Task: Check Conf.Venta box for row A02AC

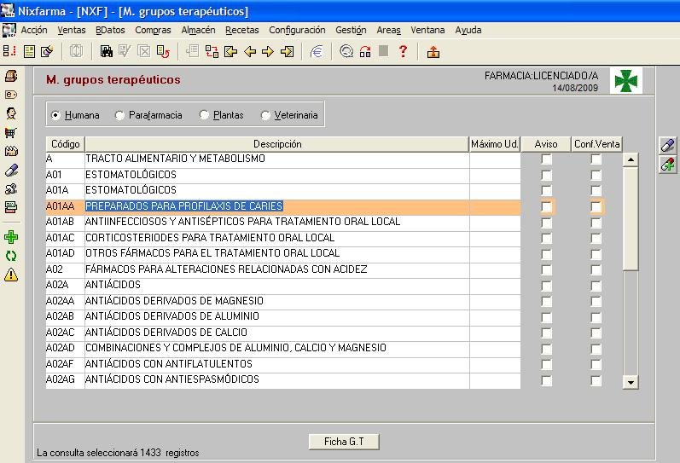Action: (596, 333)
